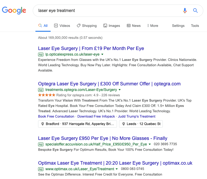Expand dropdown arrow beside treatments.optegra.com URL
This screenshot has width=207, height=179.
(120, 90)
